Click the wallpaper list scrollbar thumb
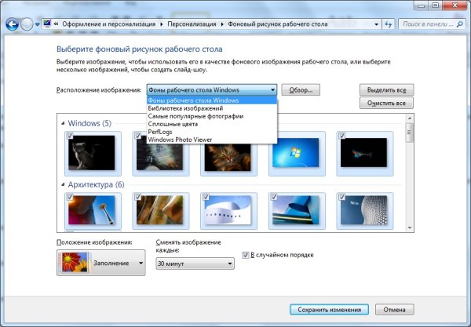The width and height of the screenshot is (471, 327). 410,133
